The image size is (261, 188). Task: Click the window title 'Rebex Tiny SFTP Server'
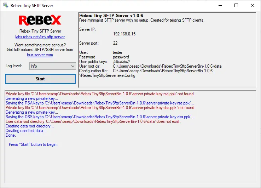(x=32, y=6)
